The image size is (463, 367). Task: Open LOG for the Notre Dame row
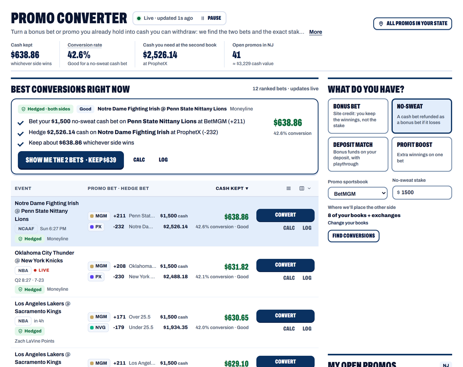point(307,228)
